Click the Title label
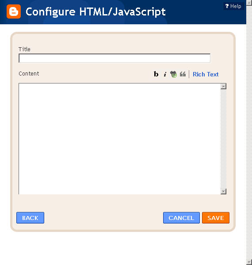The height and width of the screenshot is (265, 252). 24,49
